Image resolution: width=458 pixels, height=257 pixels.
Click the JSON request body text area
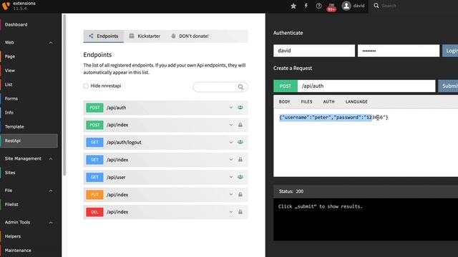click(x=366, y=143)
